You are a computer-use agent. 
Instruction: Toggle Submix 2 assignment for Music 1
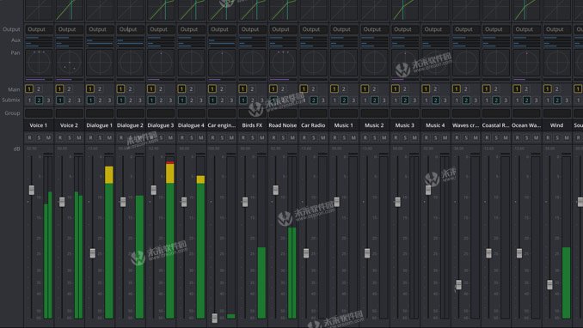click(x=344, y=100)
